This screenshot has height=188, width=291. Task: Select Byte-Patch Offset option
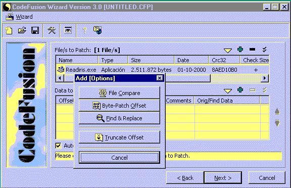[119, 106]
